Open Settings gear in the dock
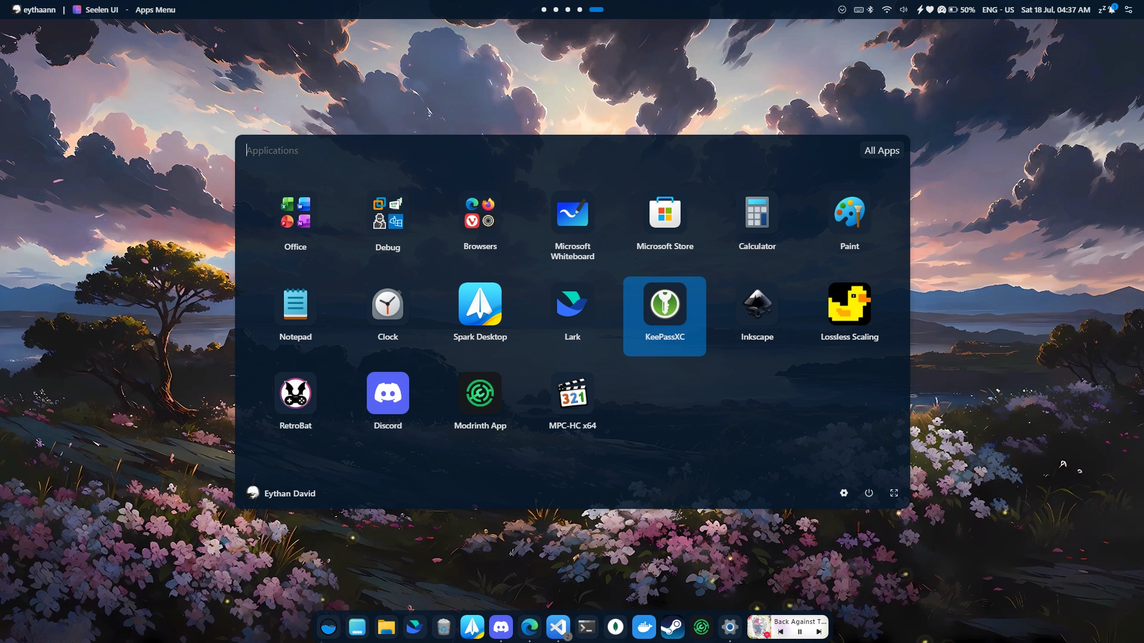The width and height of the screenshot is (1144, 643). (x=730, y=627)
